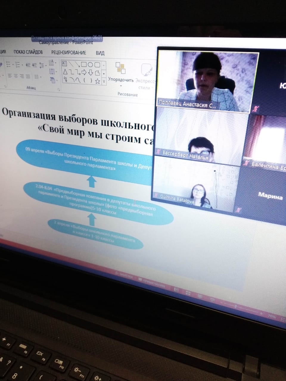Click zoom in plus button
This screenshot has width=286, height=381.
[x=261, y=313]
